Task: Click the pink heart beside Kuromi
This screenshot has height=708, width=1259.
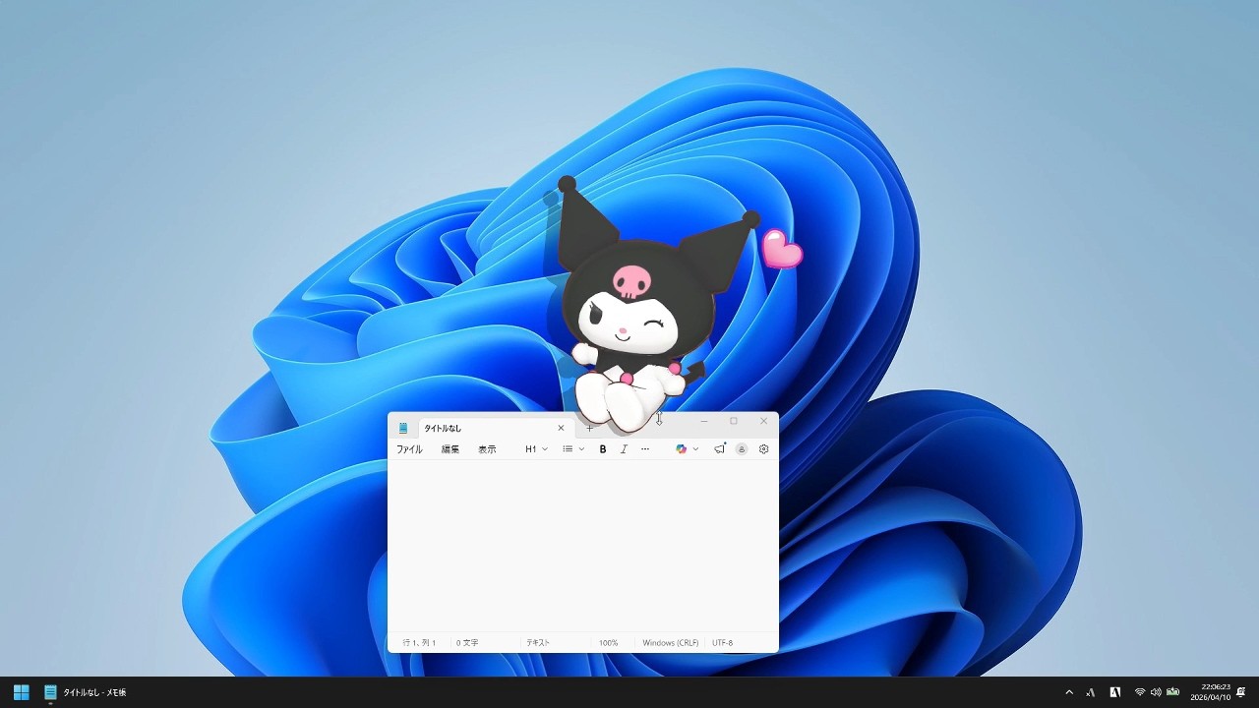Action: click(782, 249)
